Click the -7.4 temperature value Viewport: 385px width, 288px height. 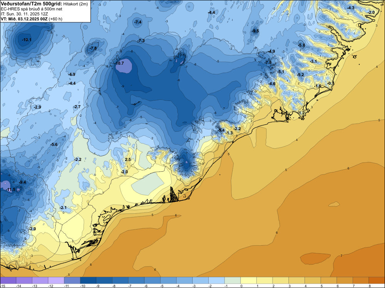138,22
